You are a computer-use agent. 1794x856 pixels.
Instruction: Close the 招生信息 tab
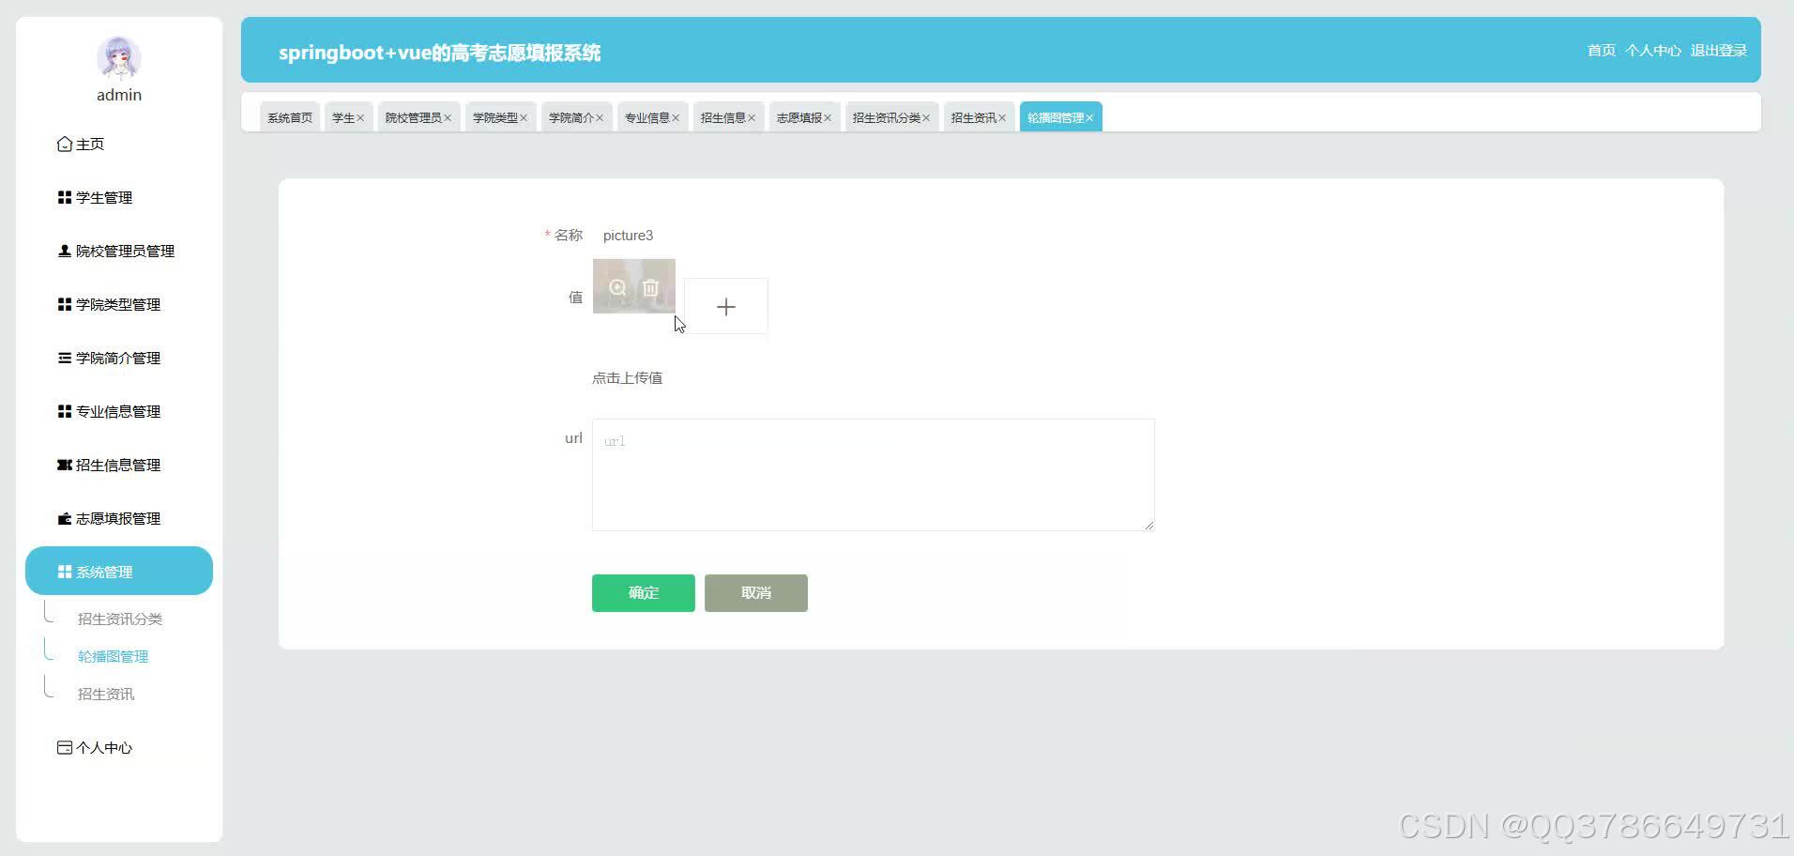tap(752, 118)
